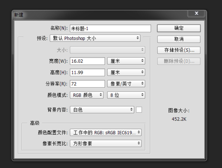
Task: Open the 预设 dropdown
Action: [x=95, y=38]
